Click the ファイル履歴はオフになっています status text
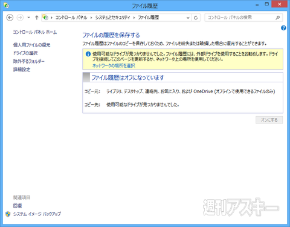 pyautogui.click(x=128, y=77)
